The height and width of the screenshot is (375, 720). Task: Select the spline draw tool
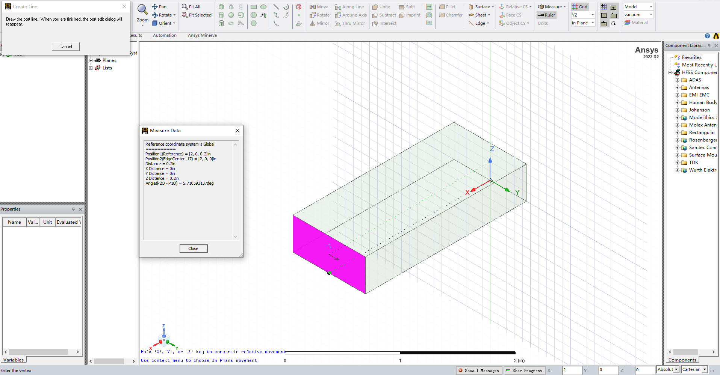point(276,15)
